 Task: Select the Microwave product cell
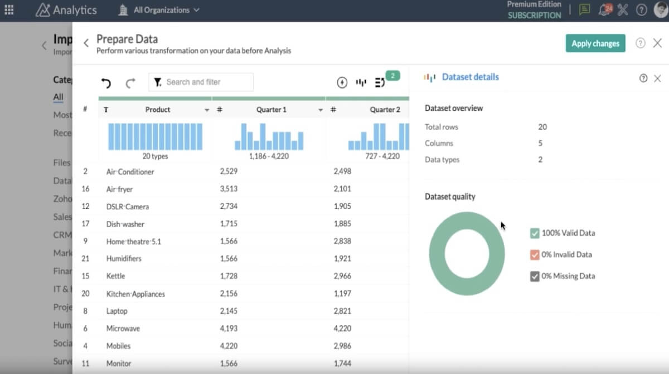pos(123,328)
